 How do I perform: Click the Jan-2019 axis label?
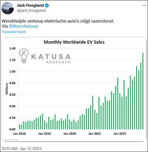pyautogui.click(x=44, y=134)
